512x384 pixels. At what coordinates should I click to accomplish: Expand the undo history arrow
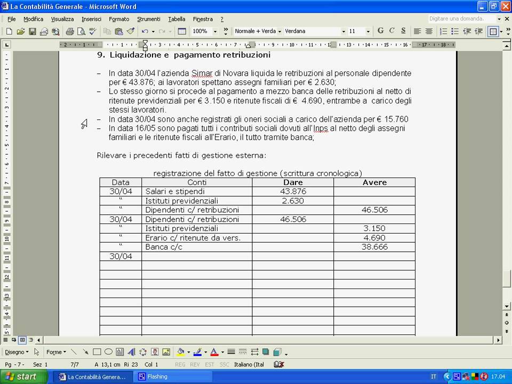[153, 31]
